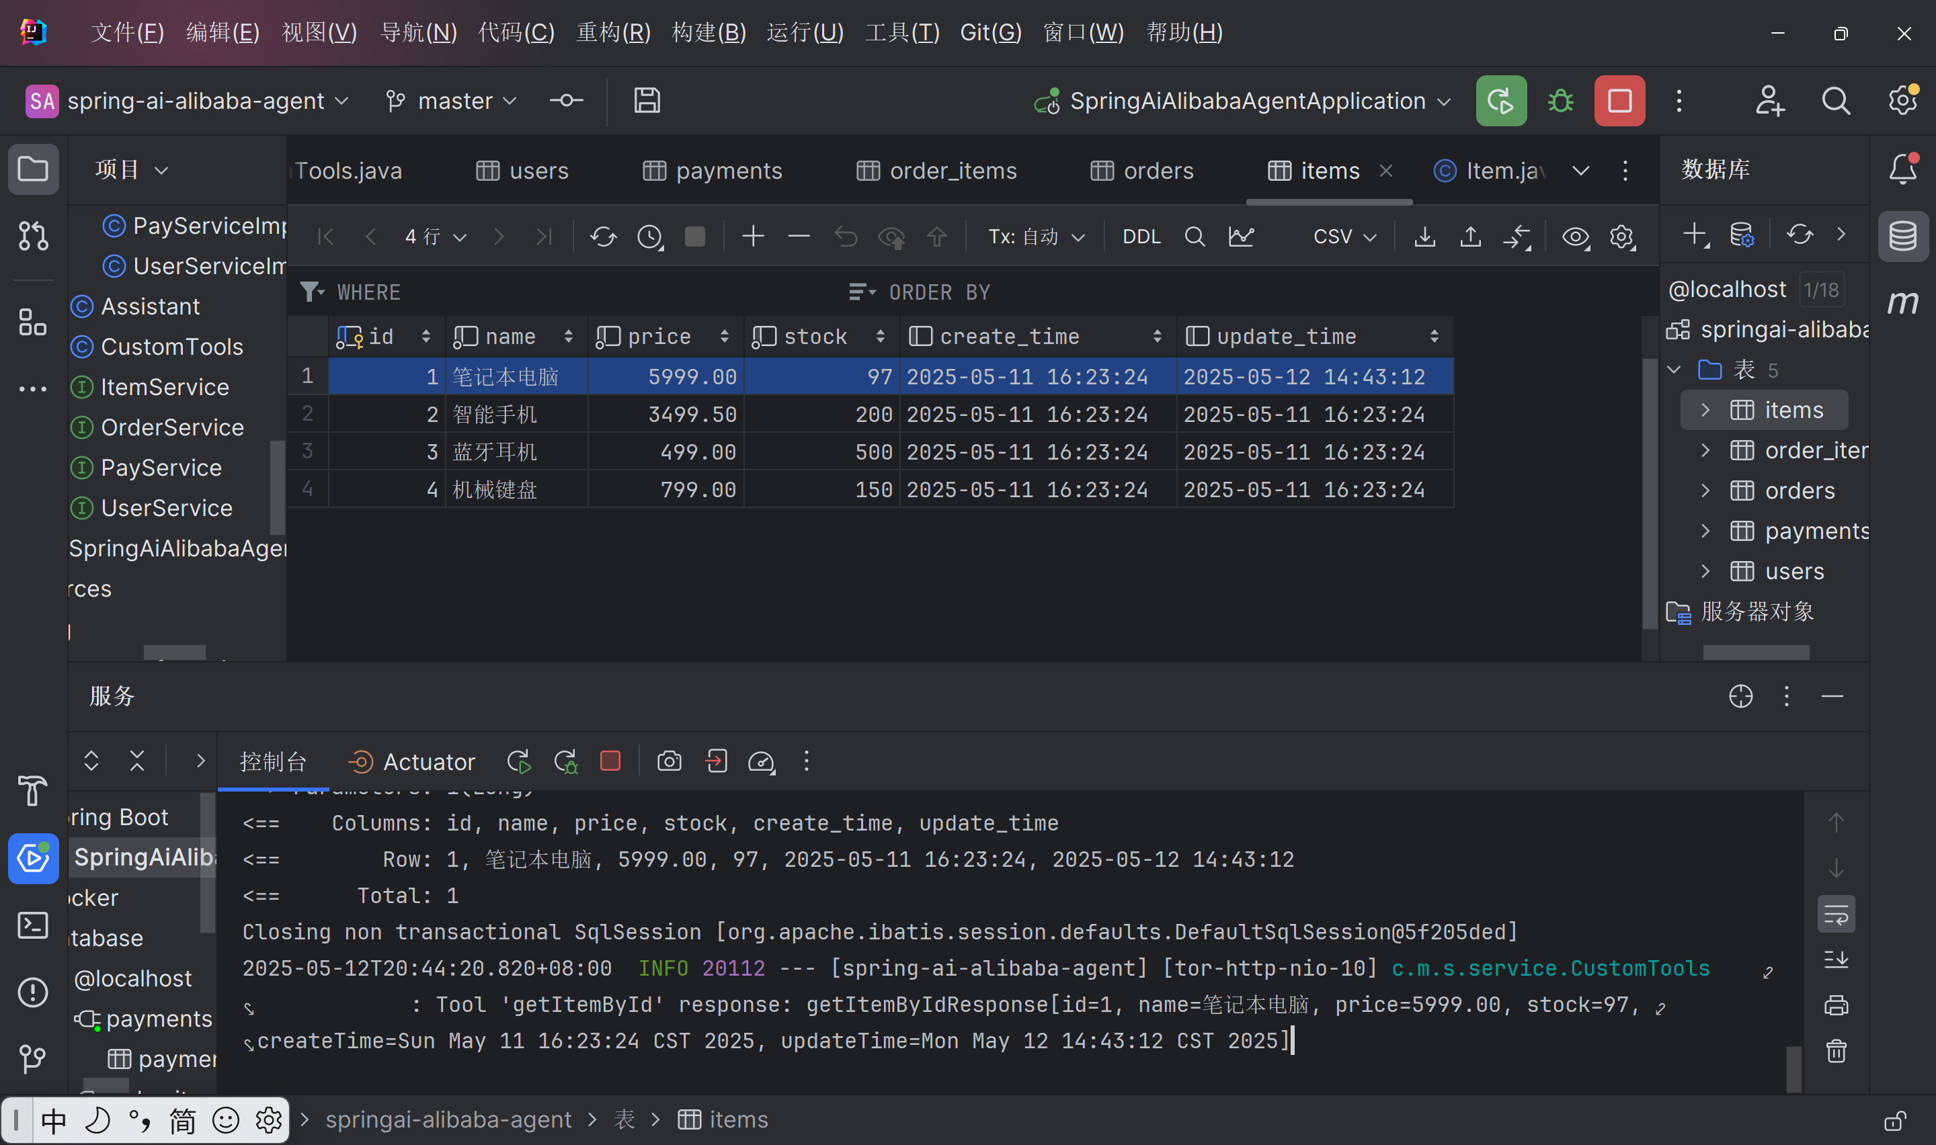Open the Database tool window icon
The height and width of the screenshot is (1145, 1936).
click(1902, 236)
